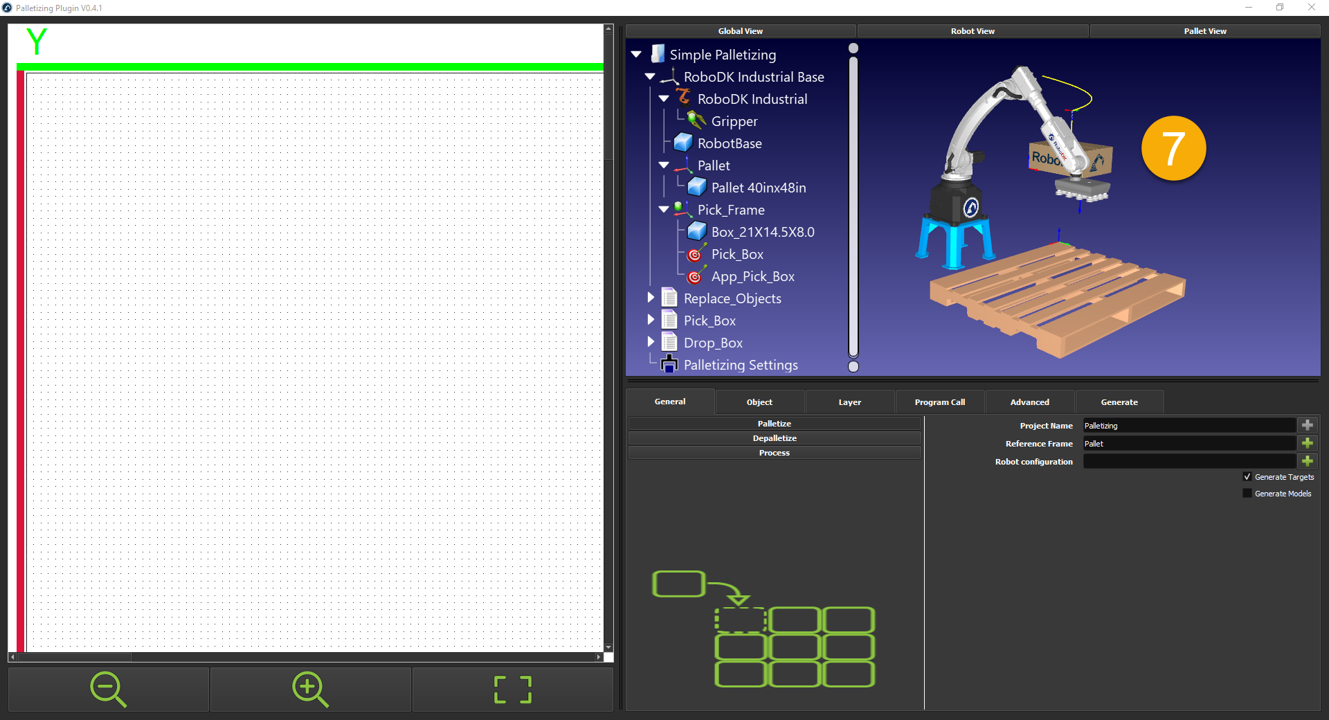Expand the Drop_Box program node

click(651, 342)
